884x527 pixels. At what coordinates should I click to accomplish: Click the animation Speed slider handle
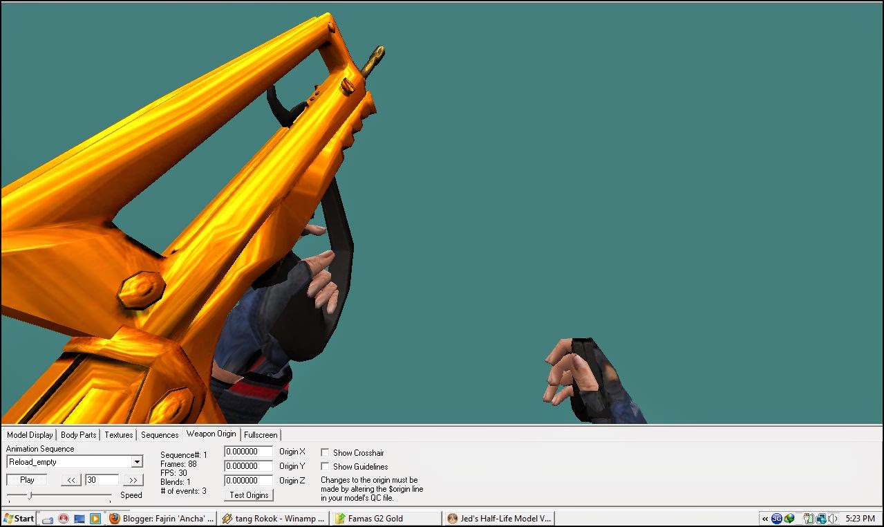point(29,495)
